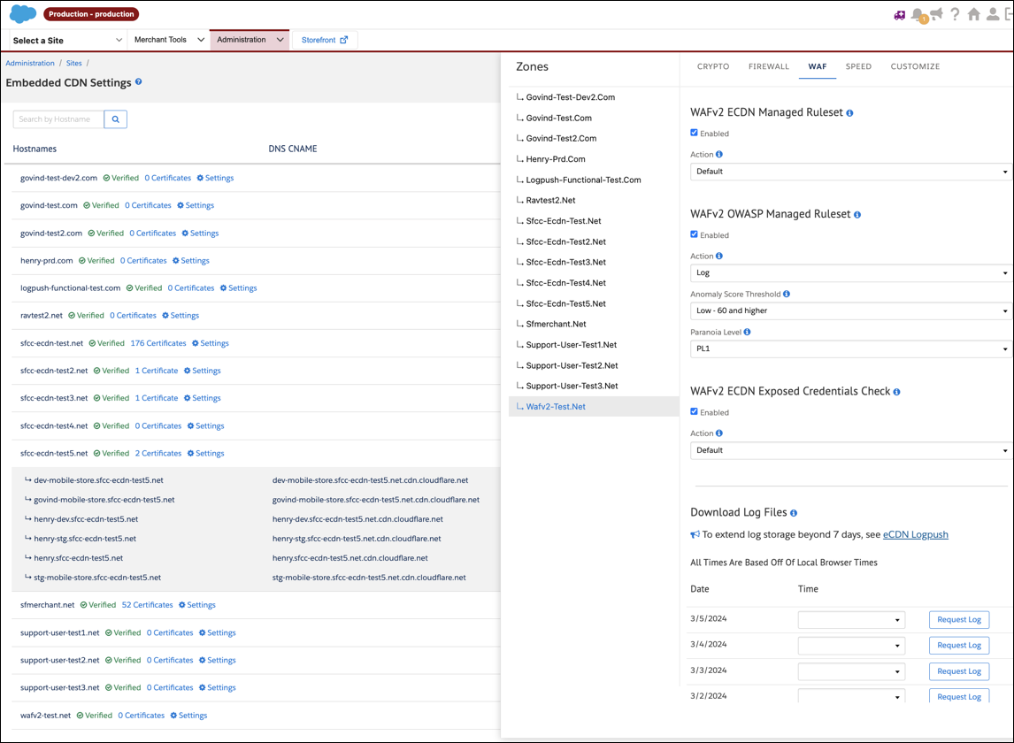Click Request Log for 3/4/2024
The height and width of the screenshot is (743, 1014).
pyautogui.click(x=959, y=646)
